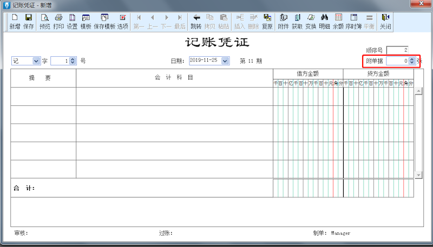This screenshot has height=247, width=433.
Task: Click the 过账 label at bottom
Action: point(166,233)
